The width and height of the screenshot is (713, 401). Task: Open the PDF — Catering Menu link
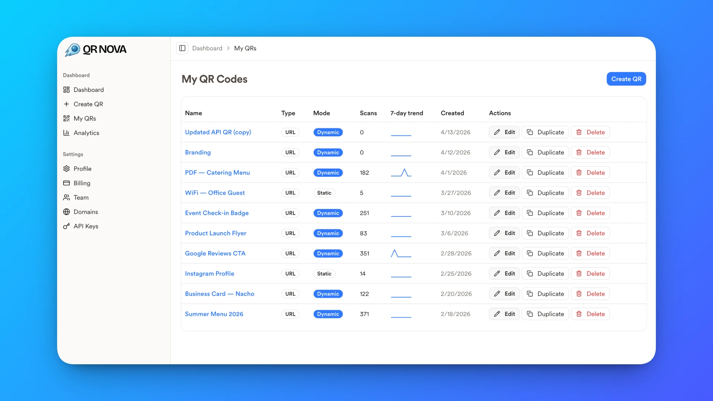click(217, 173)
